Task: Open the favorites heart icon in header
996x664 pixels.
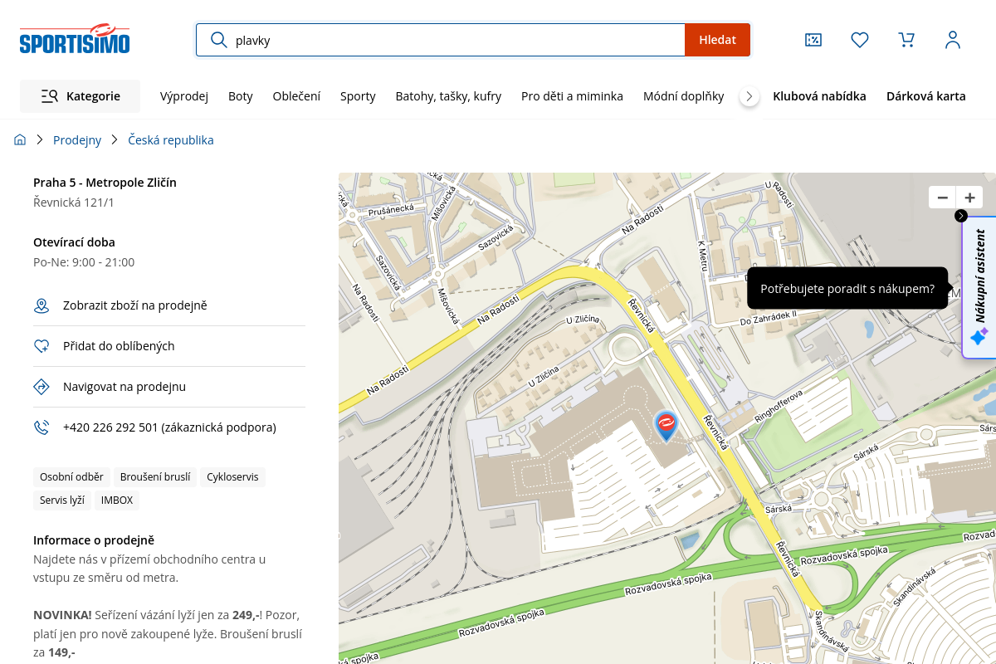Action: pyautogui.click(x=860, y=40)
